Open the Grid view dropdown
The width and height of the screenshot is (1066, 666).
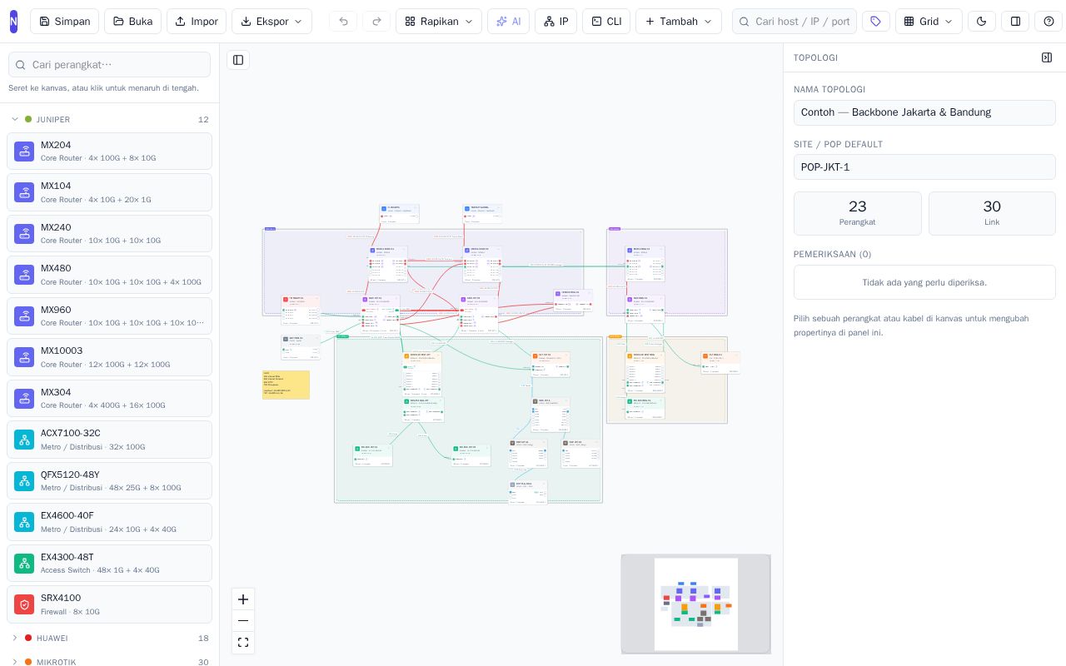[x=929, y=22]
